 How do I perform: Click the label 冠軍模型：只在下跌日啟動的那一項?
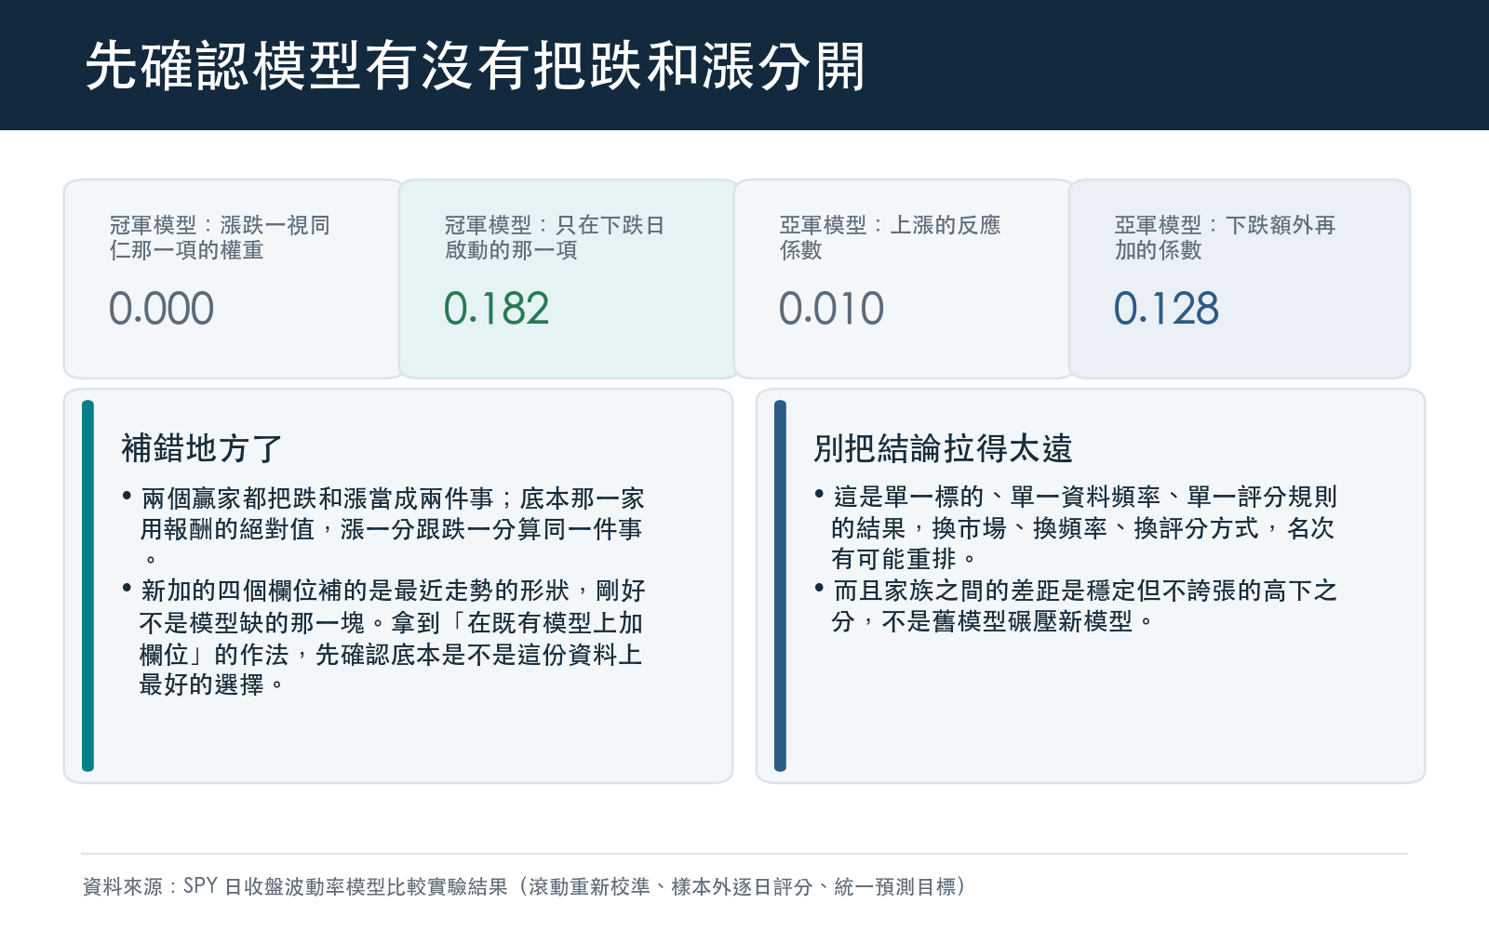[555, 237]
